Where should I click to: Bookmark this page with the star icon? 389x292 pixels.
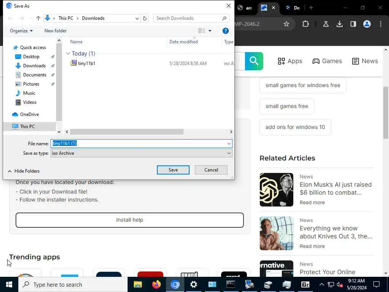click(286, 24)
